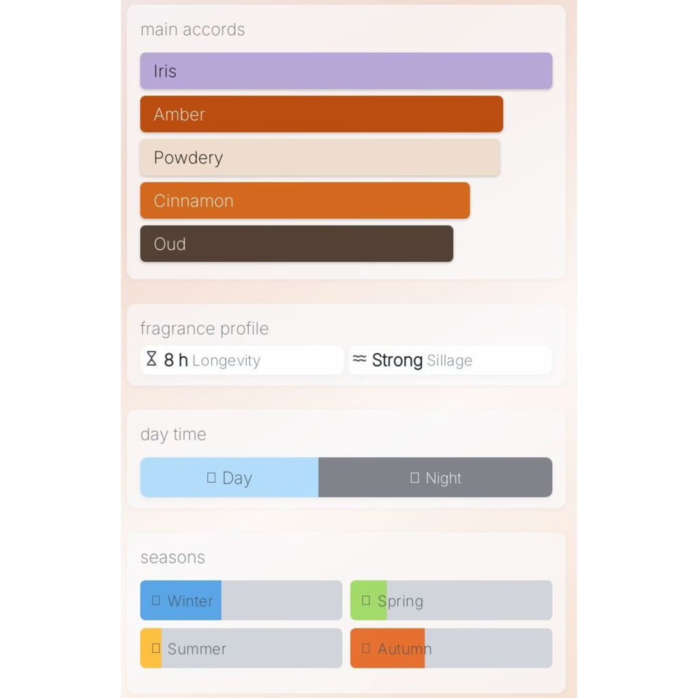This screenshot has height=698, width=698.
Task: Select the Amber accord bar
Action: pyautogui.click(x=321, y=114)
